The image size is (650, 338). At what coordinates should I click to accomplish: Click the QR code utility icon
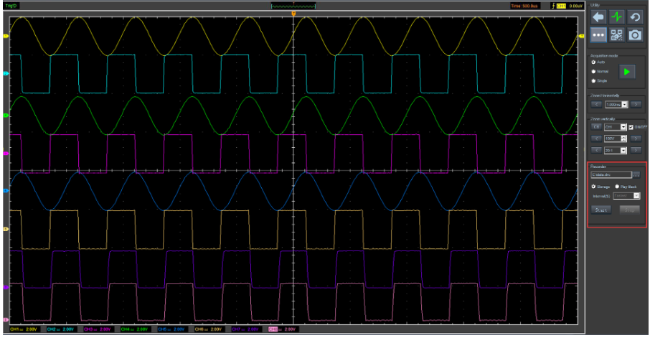[x=616, y=35]
